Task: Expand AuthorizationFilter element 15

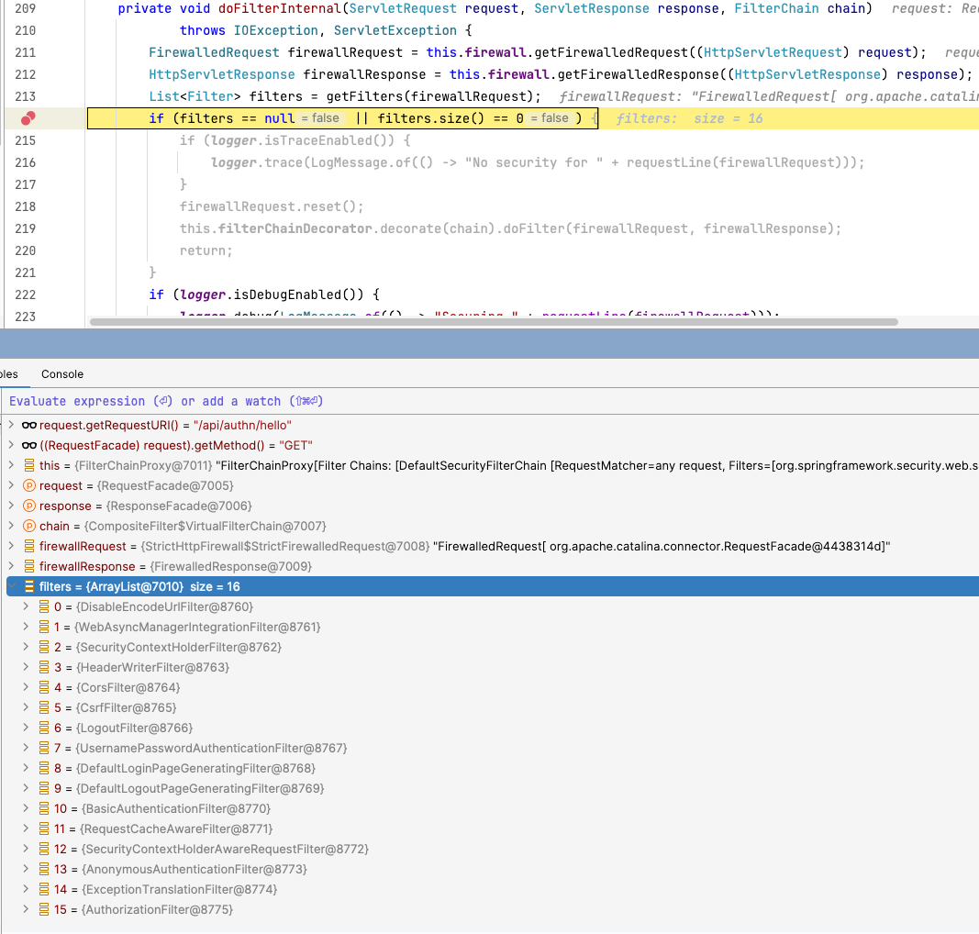Action: pyautogui.click(x=26, y=909)
